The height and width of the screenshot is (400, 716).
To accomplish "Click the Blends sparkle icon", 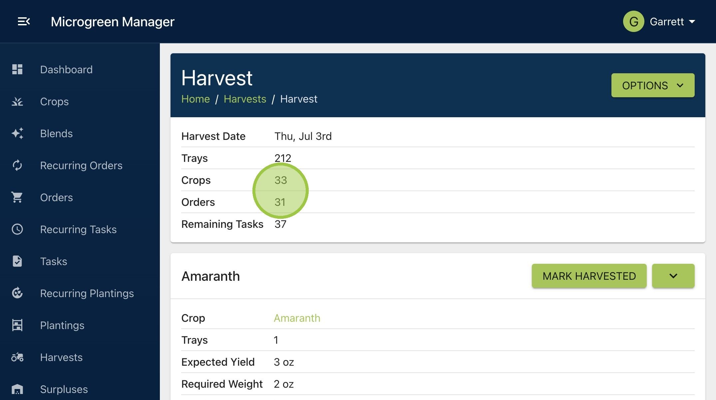I will [x=17, y=133].
